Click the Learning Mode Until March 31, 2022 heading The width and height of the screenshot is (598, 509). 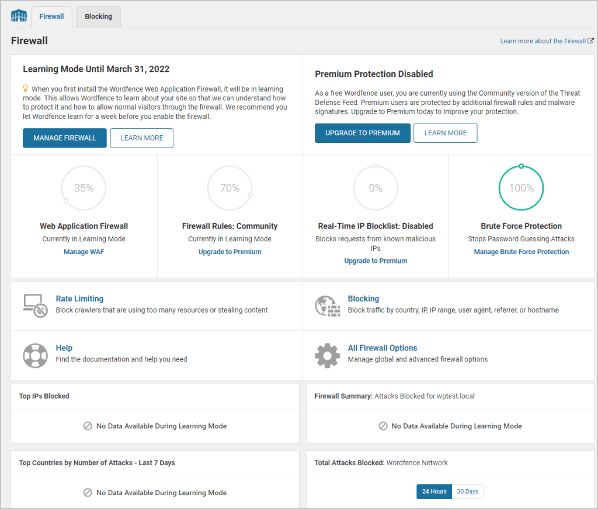96,69
